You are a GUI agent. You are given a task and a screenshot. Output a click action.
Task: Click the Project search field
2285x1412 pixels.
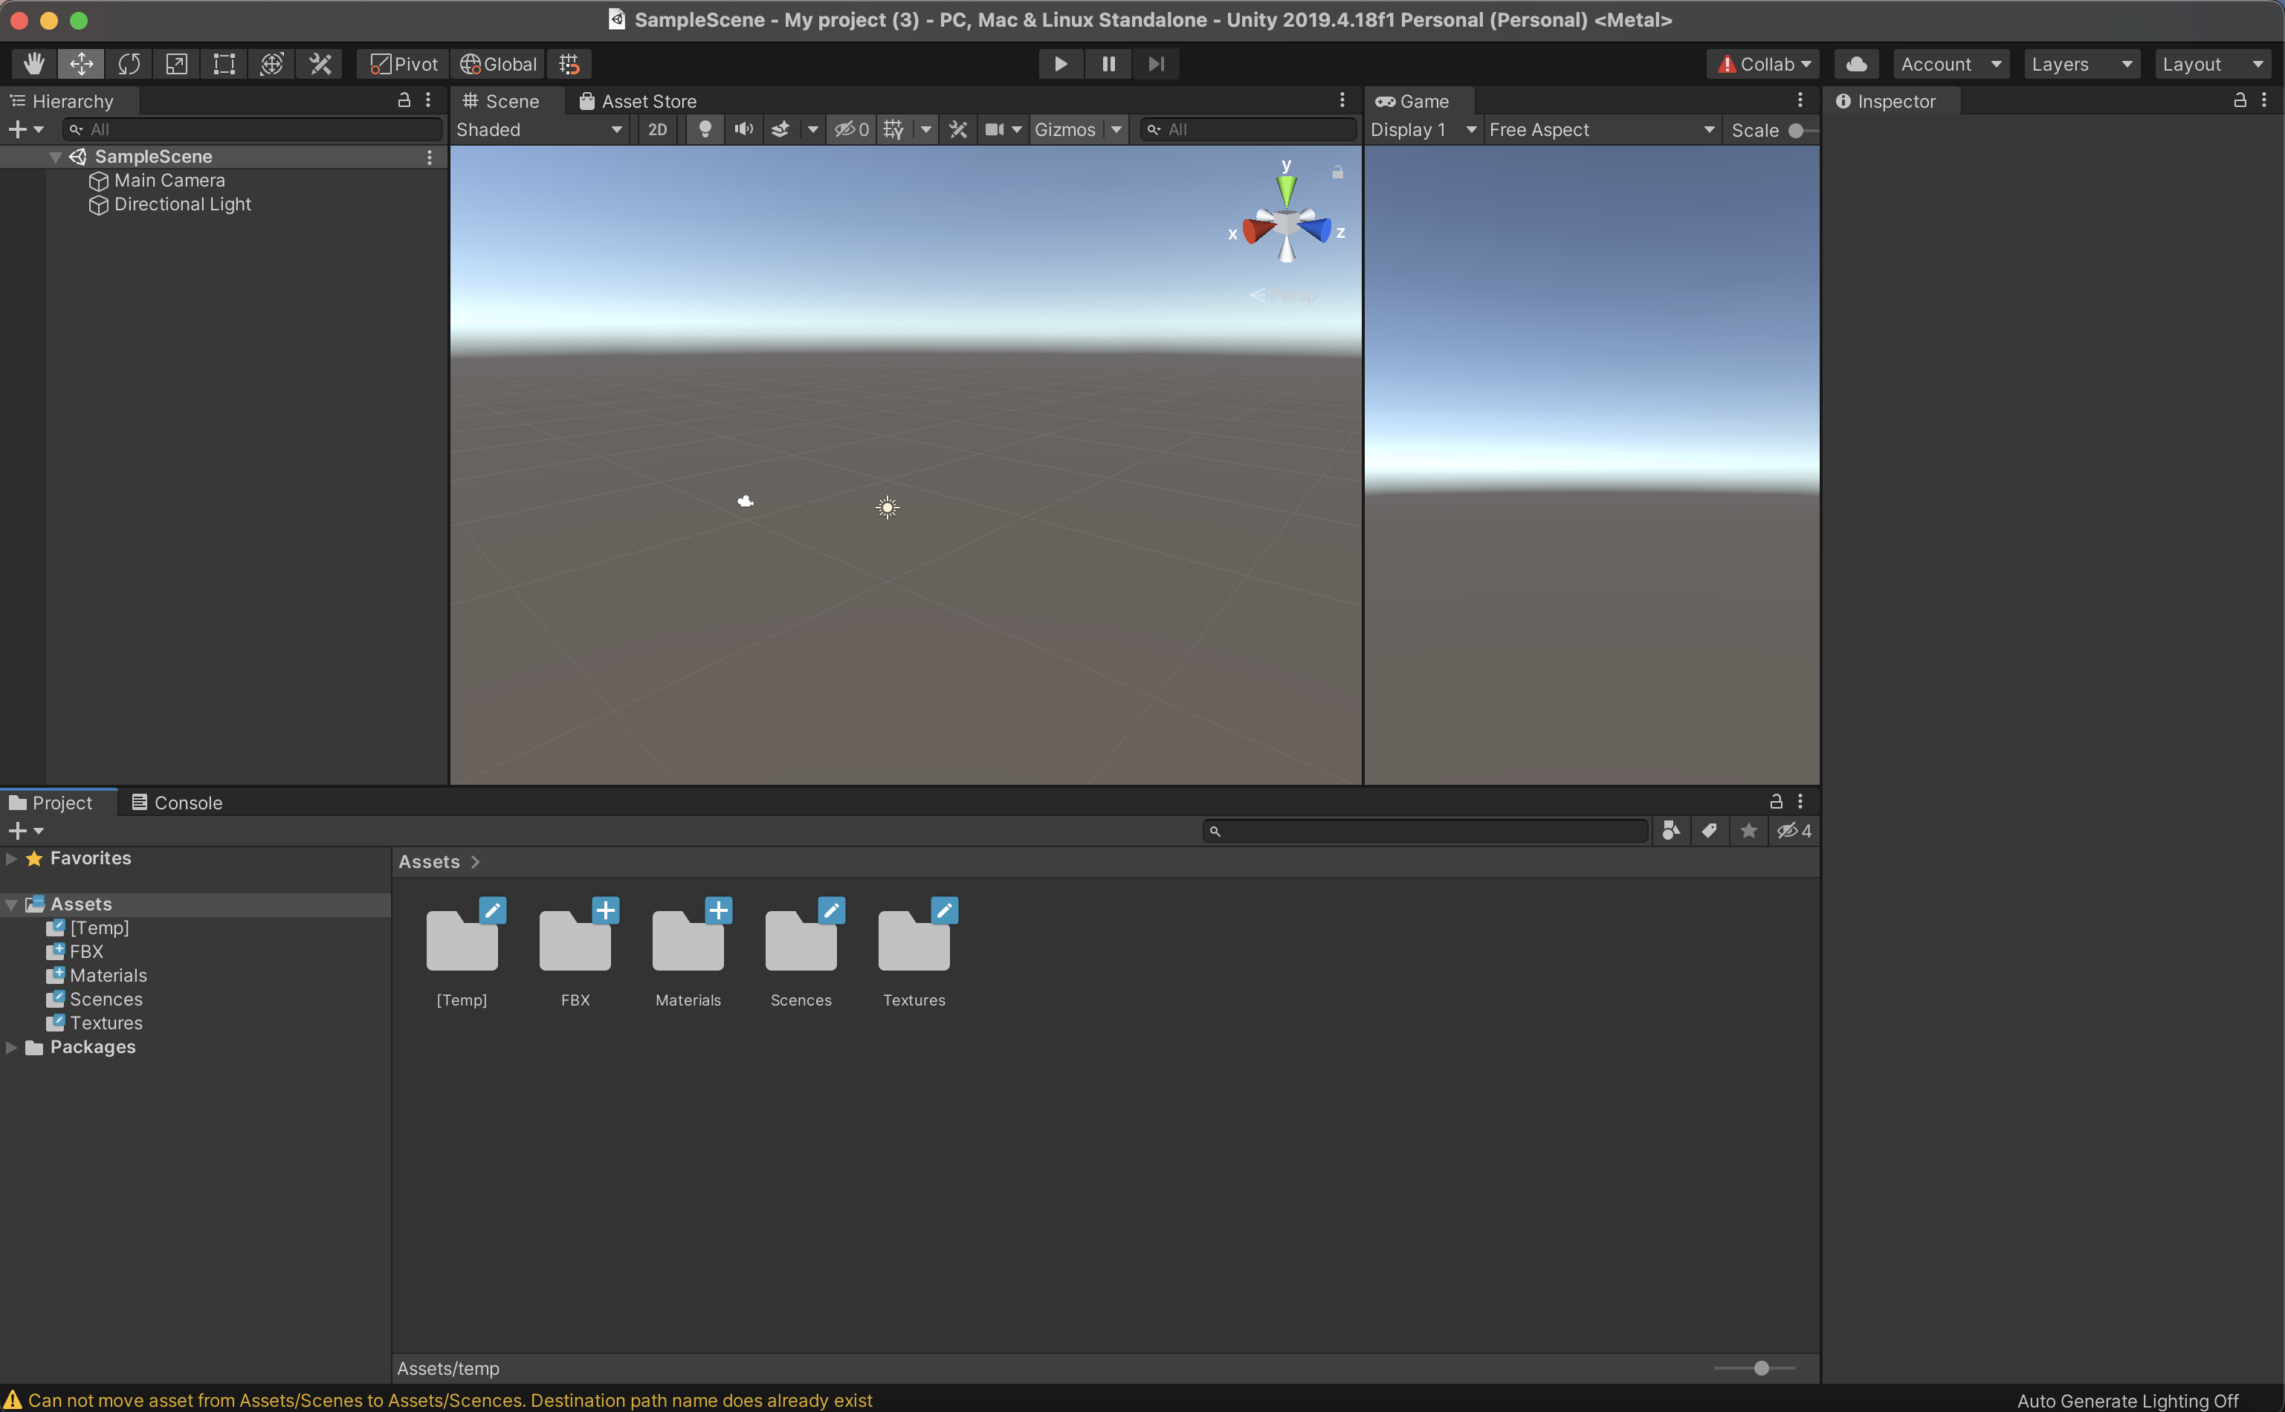(x=1429, y=831)
